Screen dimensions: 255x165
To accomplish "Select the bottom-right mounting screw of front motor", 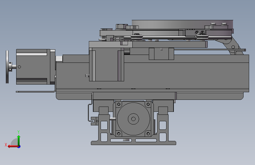I will click(148, 134).
